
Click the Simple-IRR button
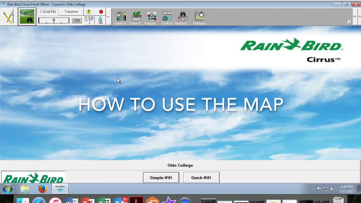161,178
